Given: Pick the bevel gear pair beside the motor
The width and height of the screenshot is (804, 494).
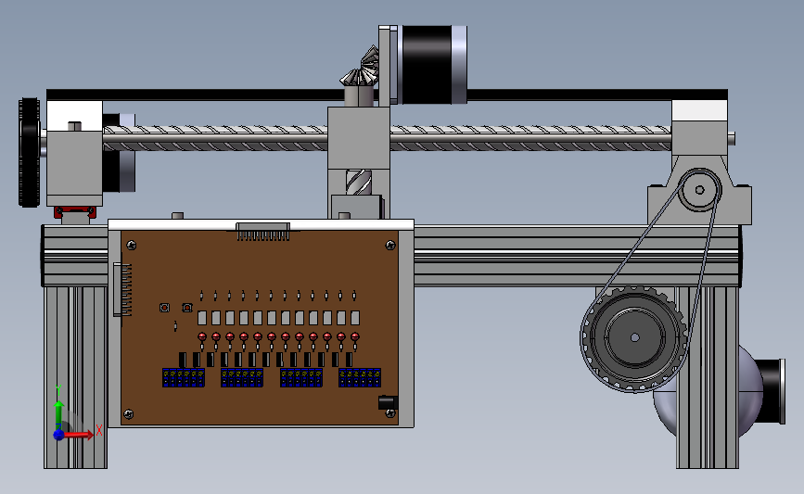Looking at the screenshot, I should [x=361, y=67].
